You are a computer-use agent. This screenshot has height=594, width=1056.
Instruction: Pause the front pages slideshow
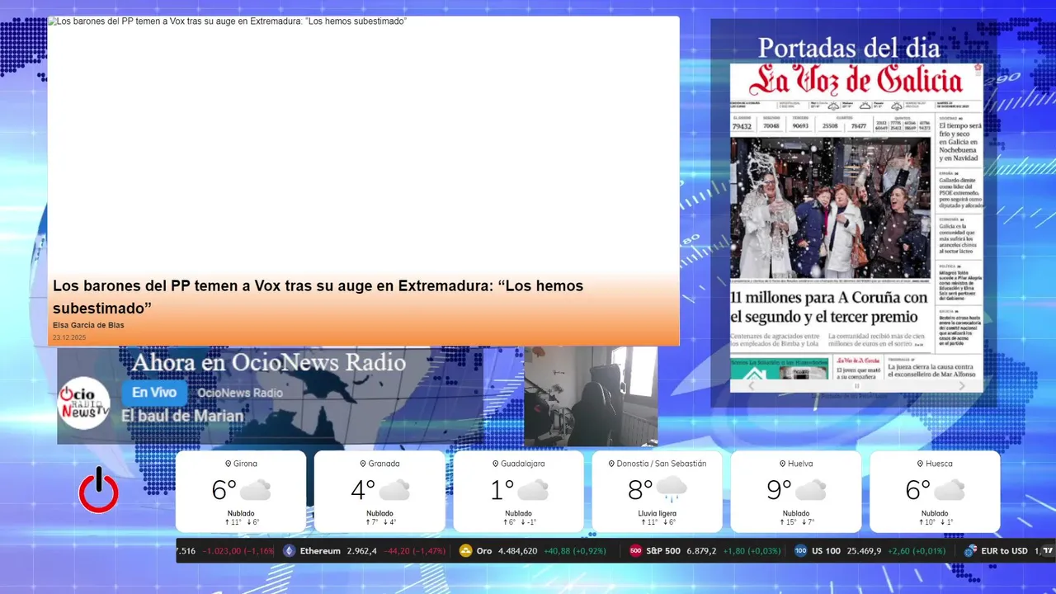coord(856,386)
